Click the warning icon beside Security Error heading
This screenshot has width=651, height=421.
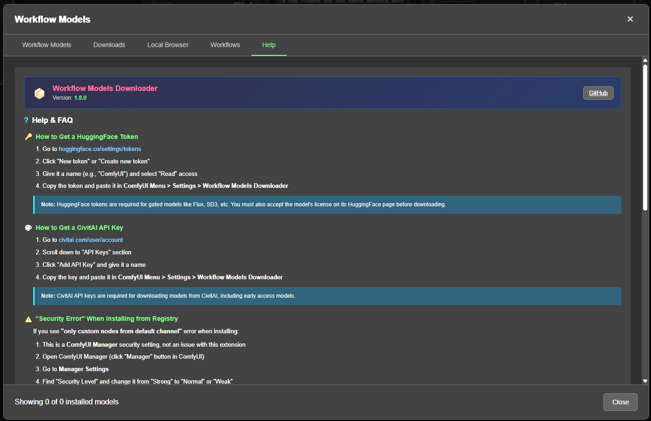tap(29, 319)
